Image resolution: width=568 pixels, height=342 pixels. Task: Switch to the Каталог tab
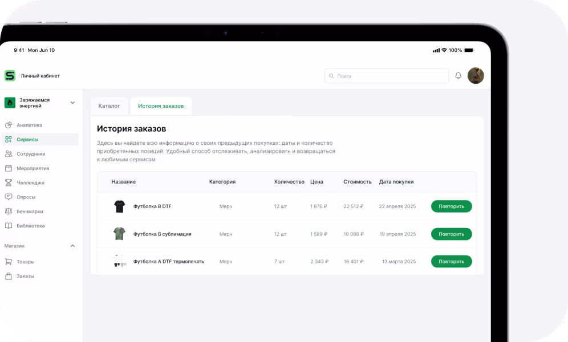109,106
